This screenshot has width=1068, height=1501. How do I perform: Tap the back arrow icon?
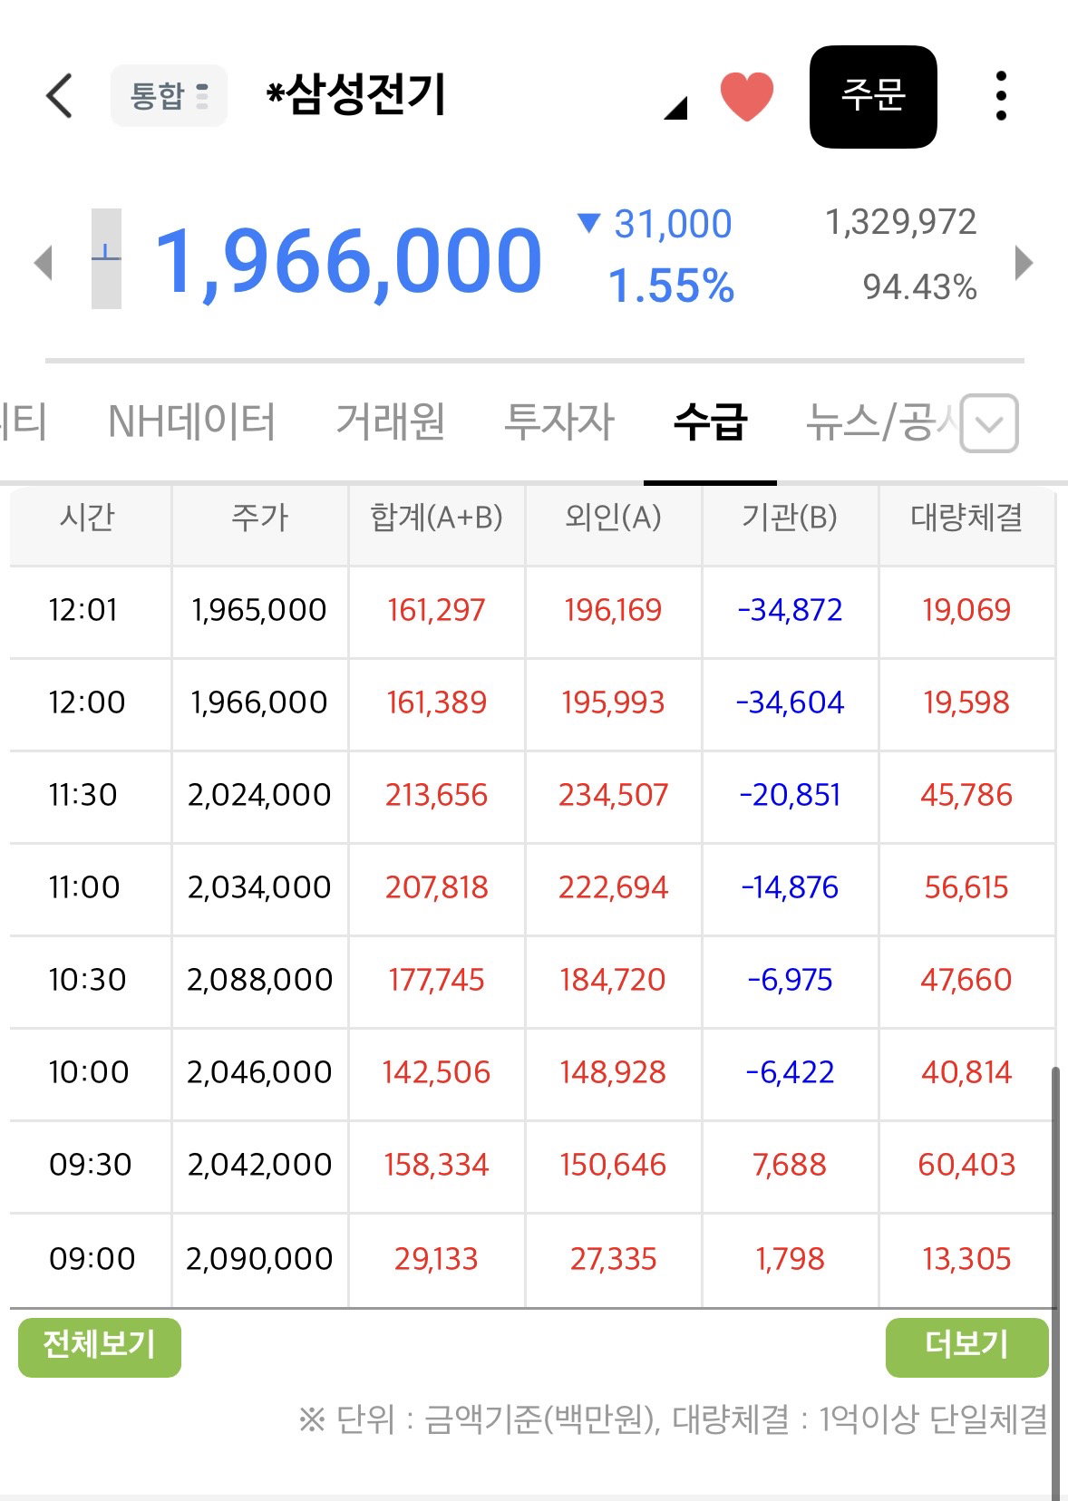(x=59, y=95)
